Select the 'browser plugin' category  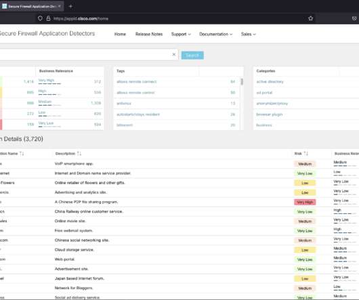coord(270,114)
